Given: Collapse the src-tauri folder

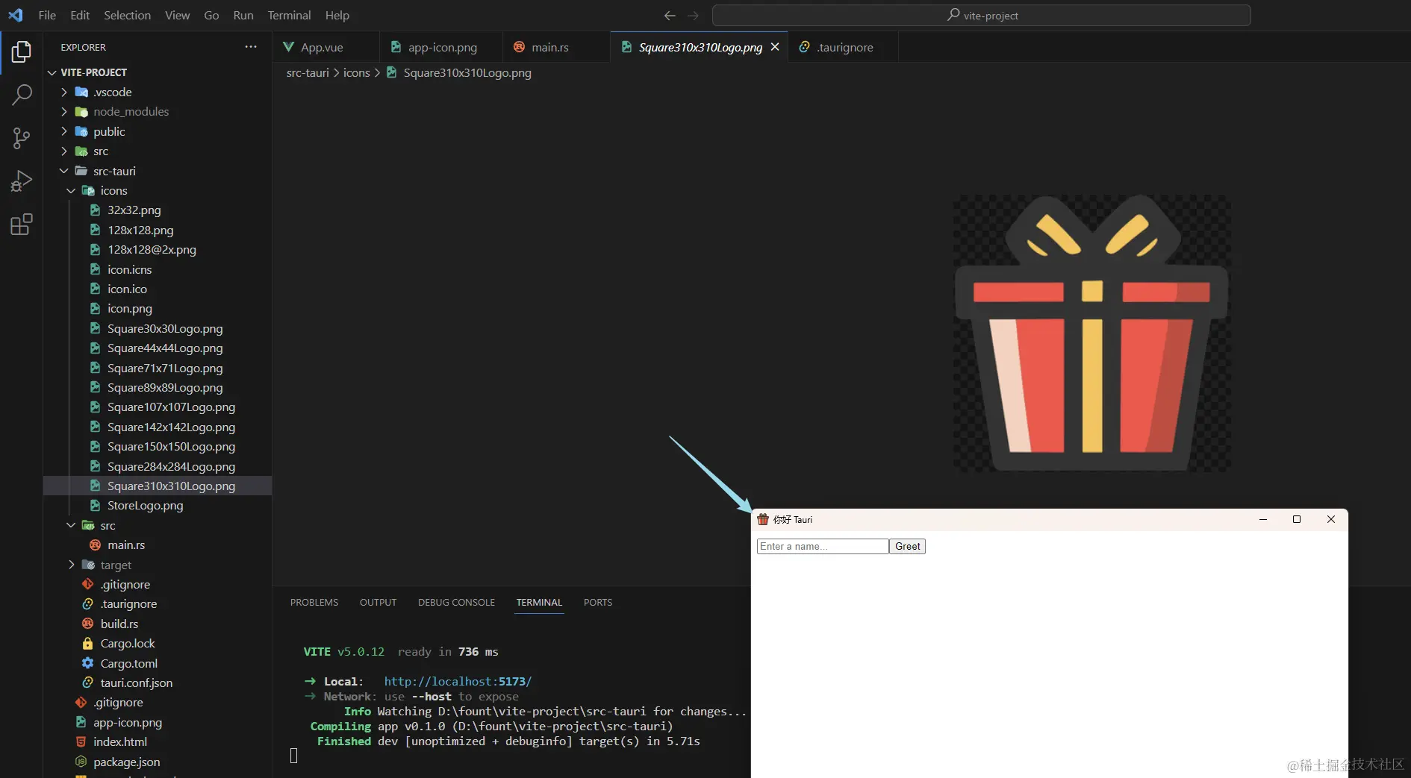Looking at the screenshot, I should pos(158,171).
